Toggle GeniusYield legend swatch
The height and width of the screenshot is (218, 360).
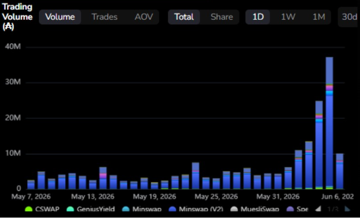[70, 209]
